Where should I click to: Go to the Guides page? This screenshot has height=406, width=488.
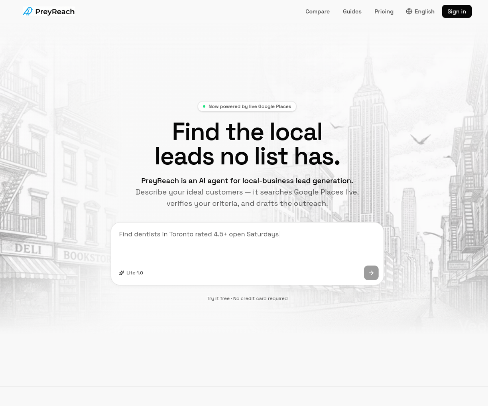click(352, 12)
